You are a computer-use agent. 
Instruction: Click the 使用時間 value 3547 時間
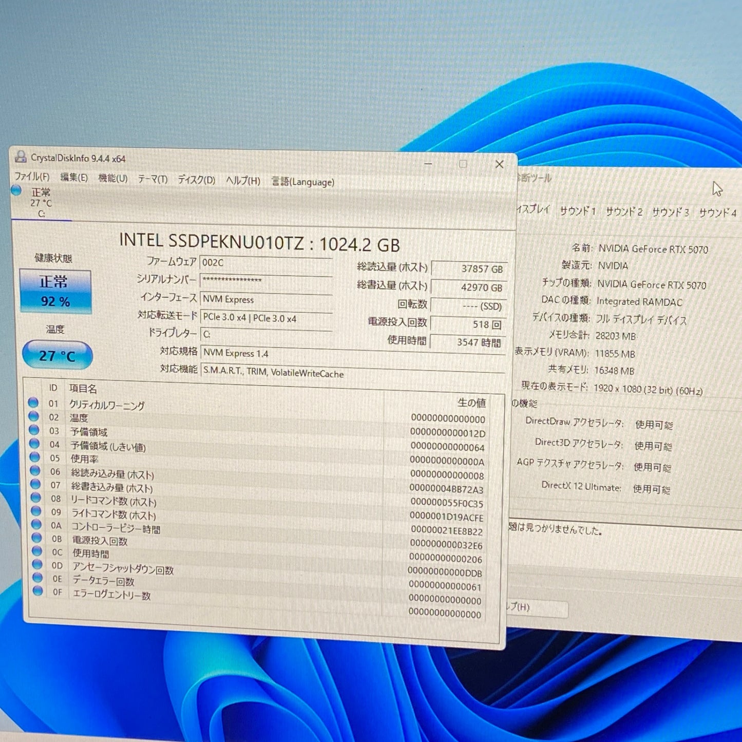tap(468, 343)
